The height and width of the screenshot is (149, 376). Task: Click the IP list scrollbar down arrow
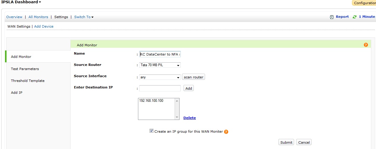click(177, 117)
